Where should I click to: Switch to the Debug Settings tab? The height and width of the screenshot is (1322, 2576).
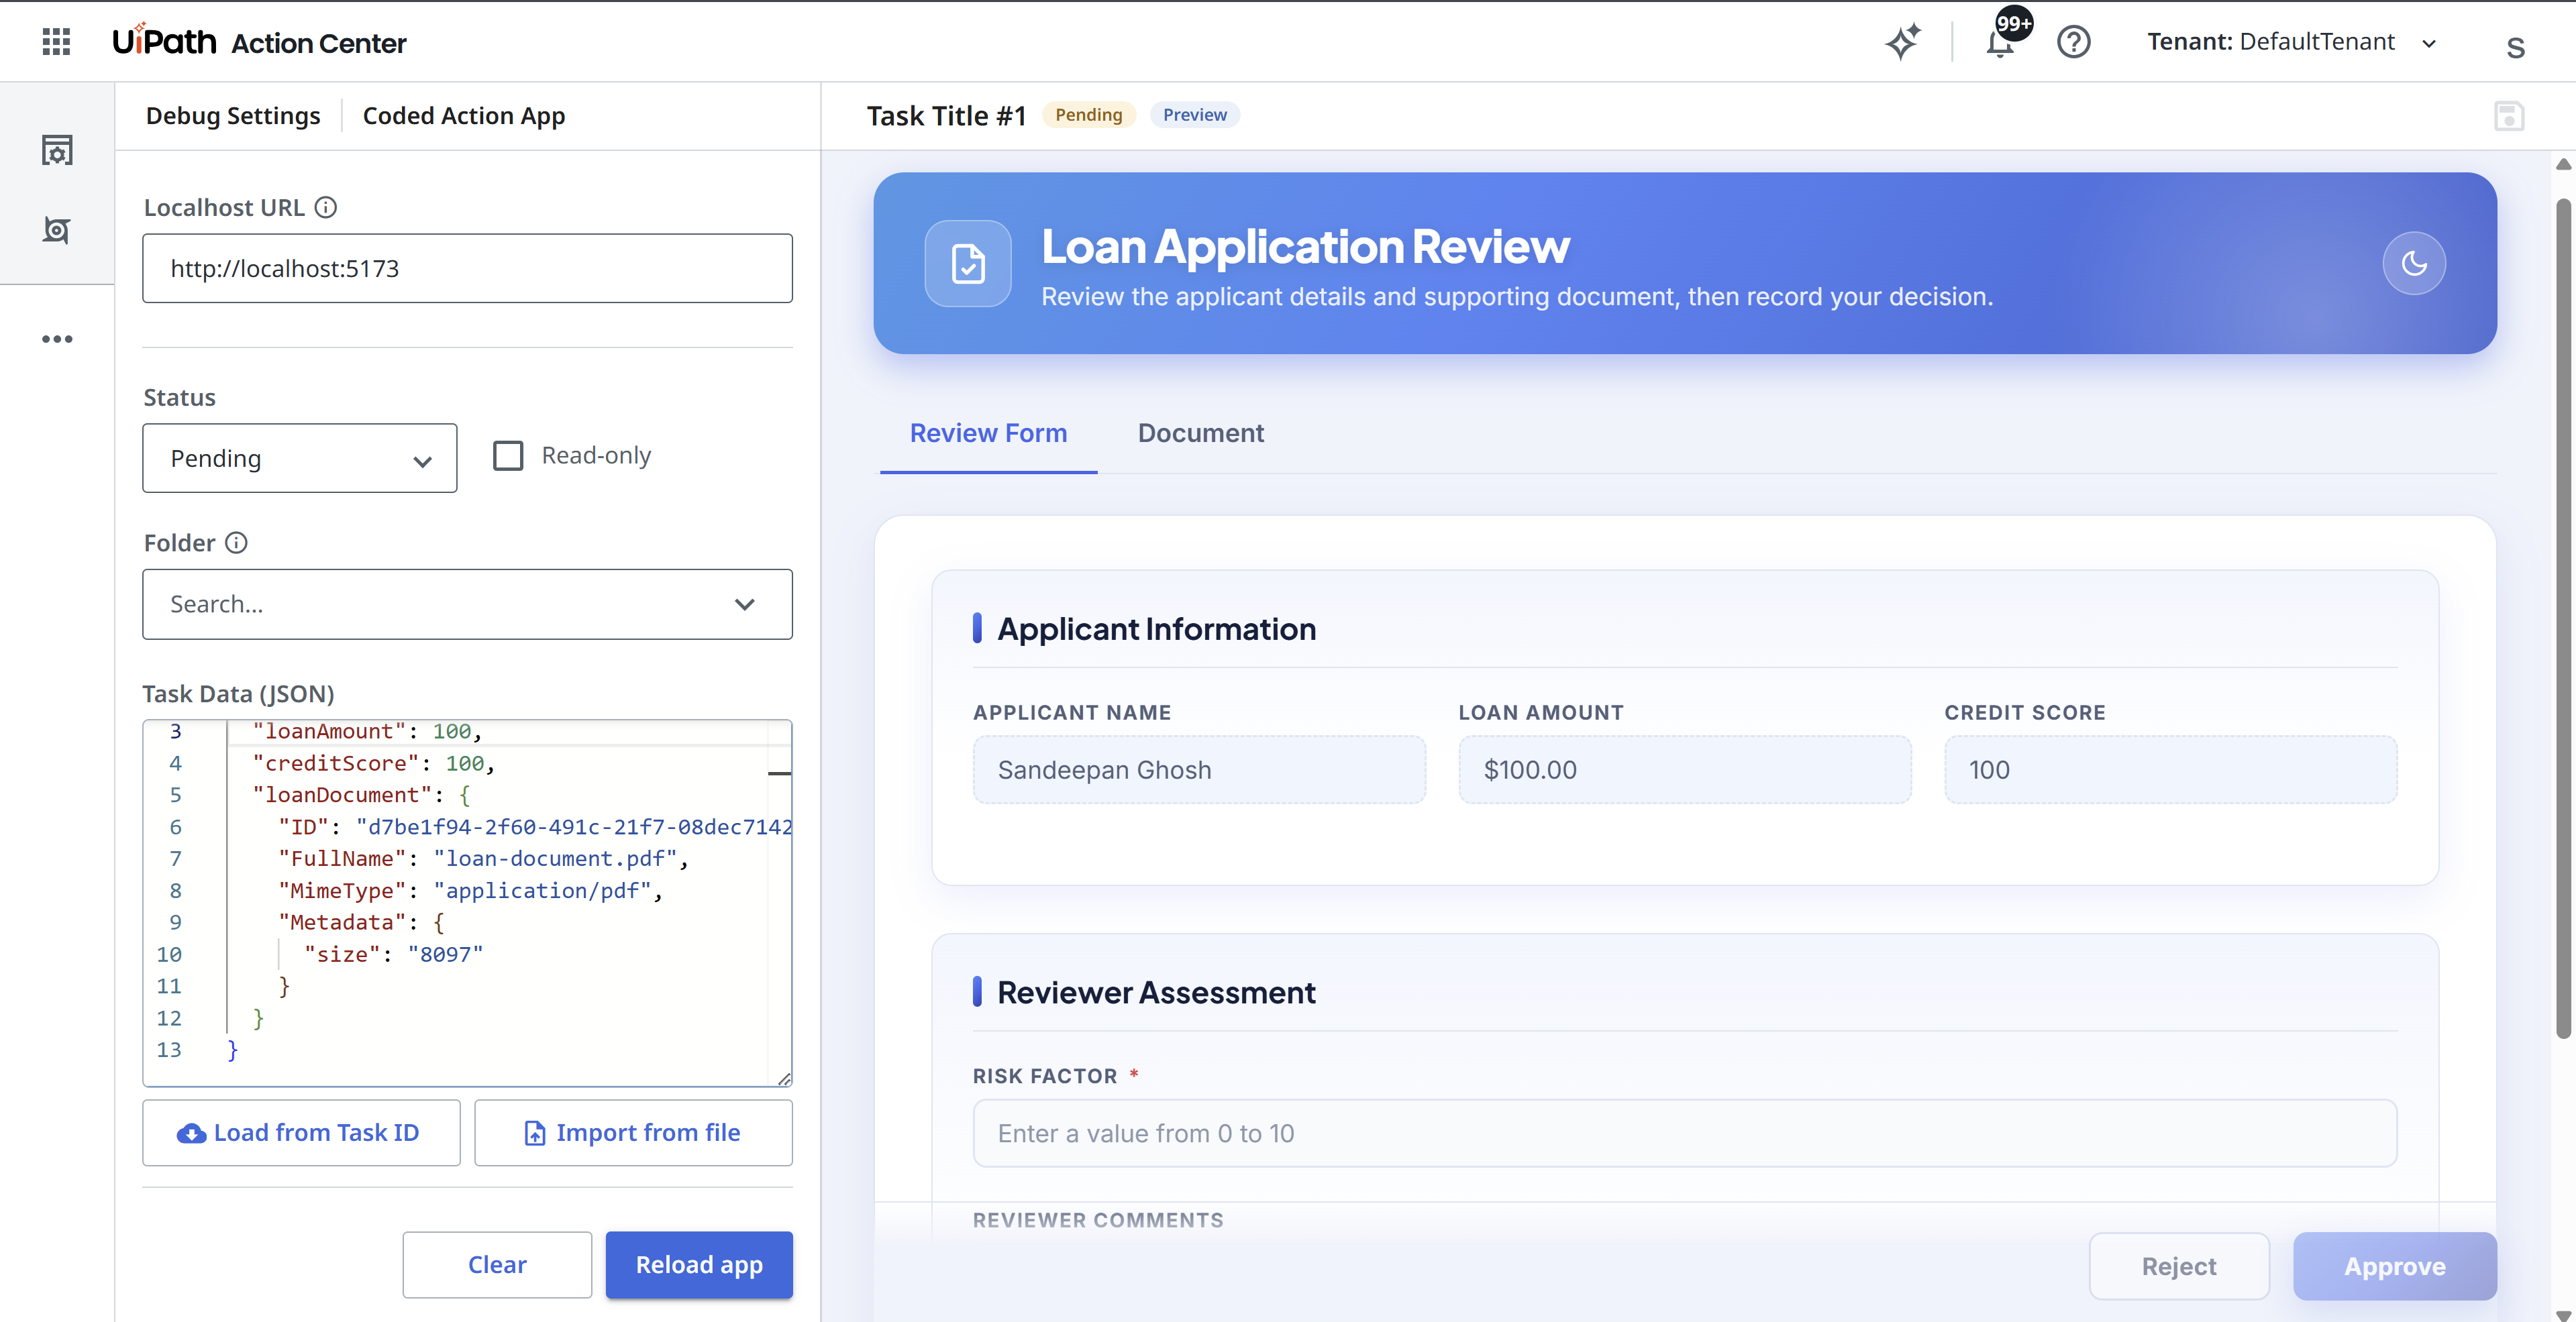[233, 116]
